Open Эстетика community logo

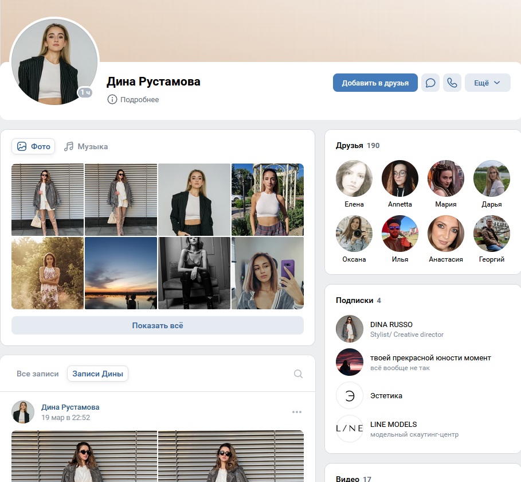[349, 395]
